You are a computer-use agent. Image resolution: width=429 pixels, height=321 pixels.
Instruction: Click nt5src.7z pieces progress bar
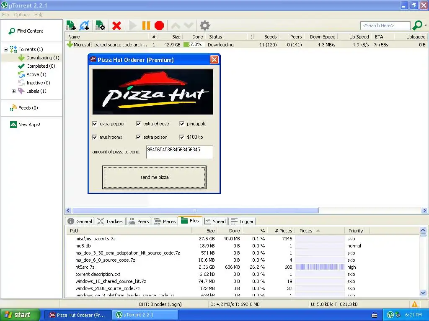coord(320,267)
